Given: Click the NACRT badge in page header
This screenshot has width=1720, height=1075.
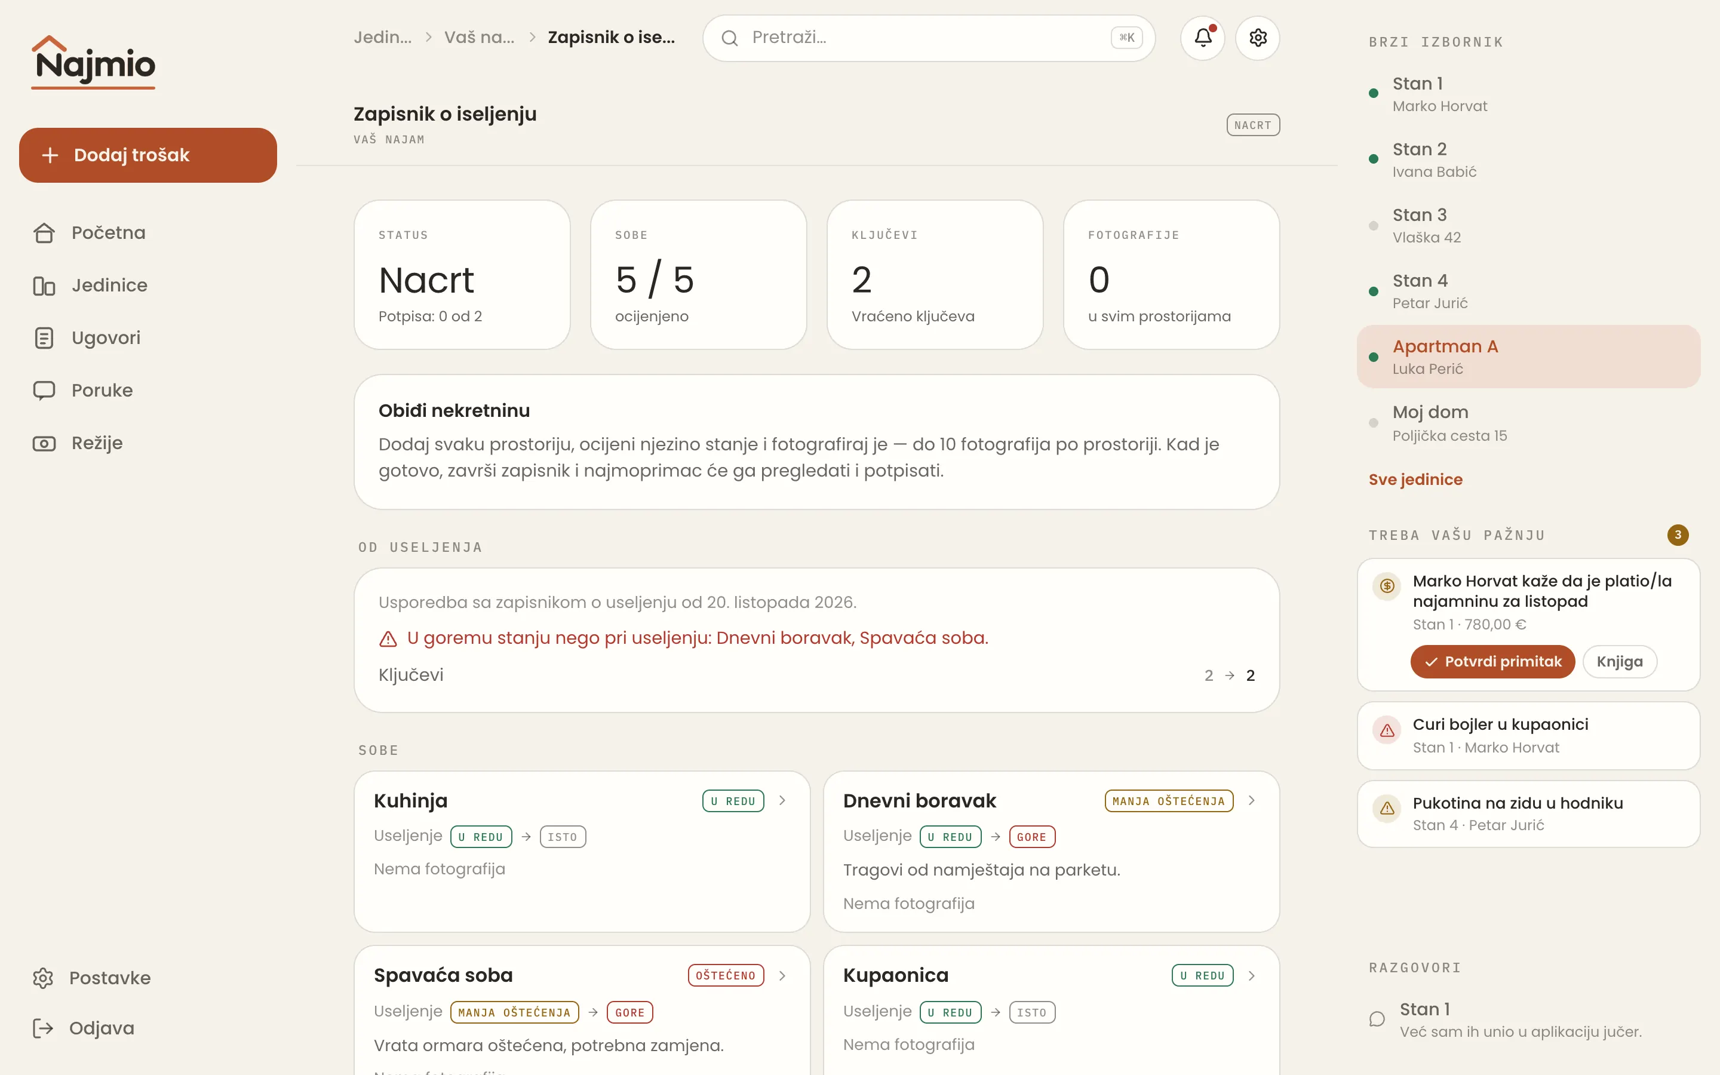Looking at the screenshot, I should pos(1252,125).
